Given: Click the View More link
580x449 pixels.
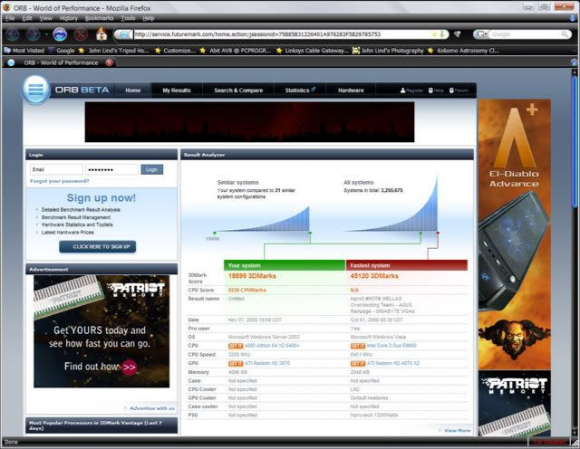Looking at the screenshot, I should (x=457, y=431).
